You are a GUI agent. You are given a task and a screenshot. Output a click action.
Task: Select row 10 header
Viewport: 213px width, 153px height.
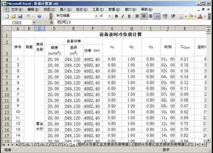[x=7, y=95]
